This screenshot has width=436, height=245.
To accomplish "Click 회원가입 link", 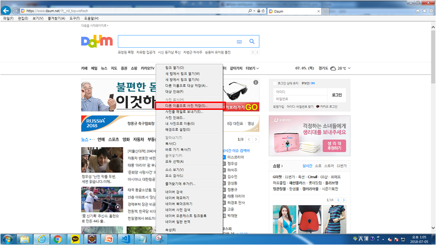I will pos(279,107).
